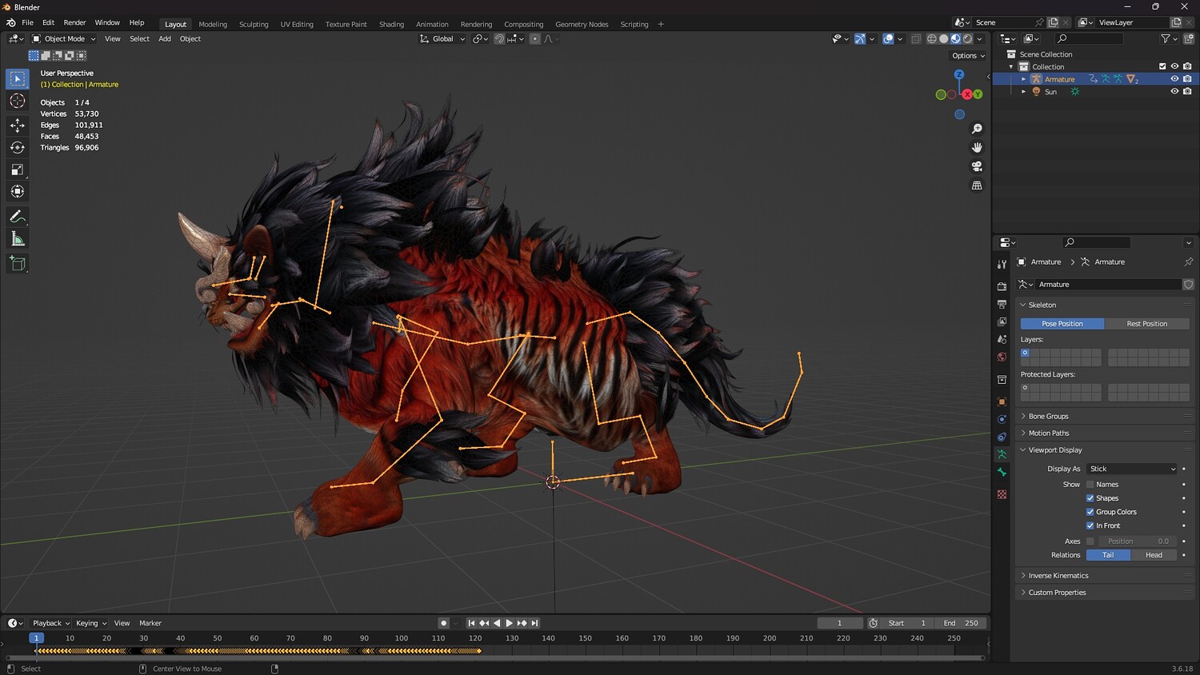The height and width of the screenshot is (675, 1200).
Task: Select the Add Cube tool
Action: point(17,263)
